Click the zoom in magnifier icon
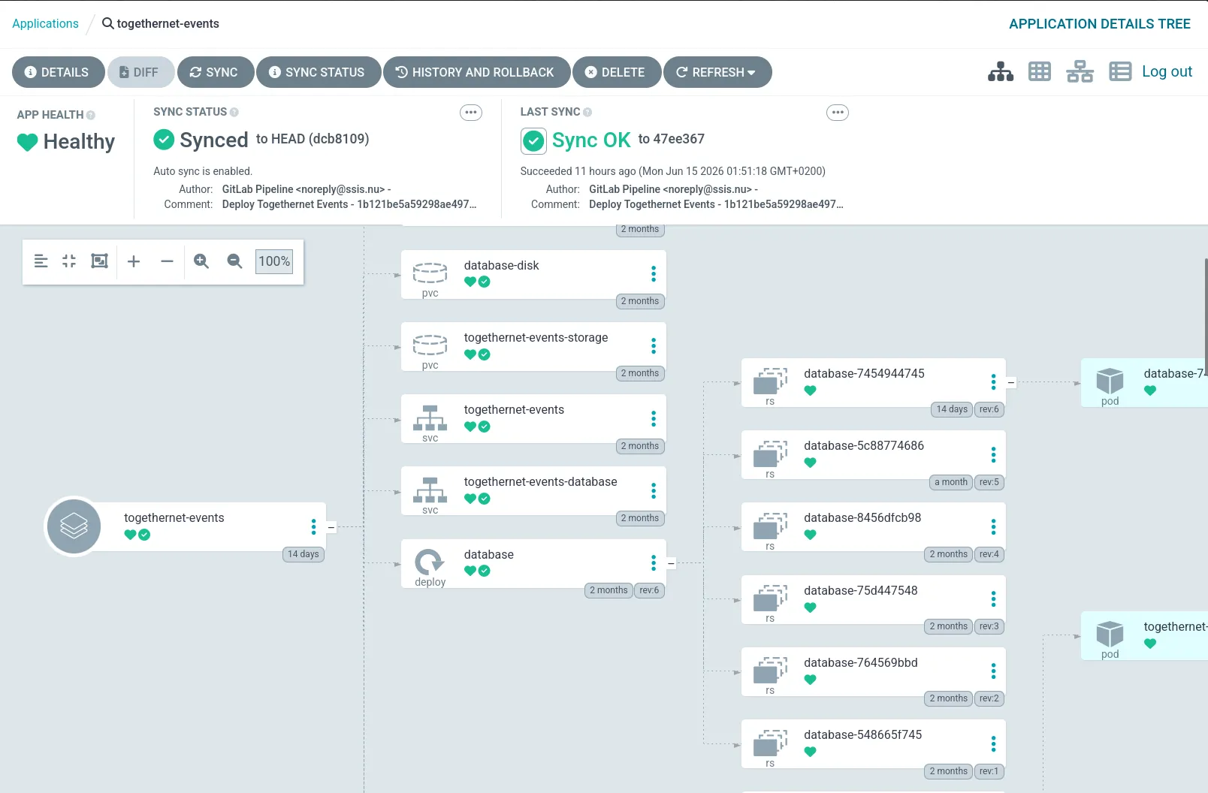 click(201, 261)
